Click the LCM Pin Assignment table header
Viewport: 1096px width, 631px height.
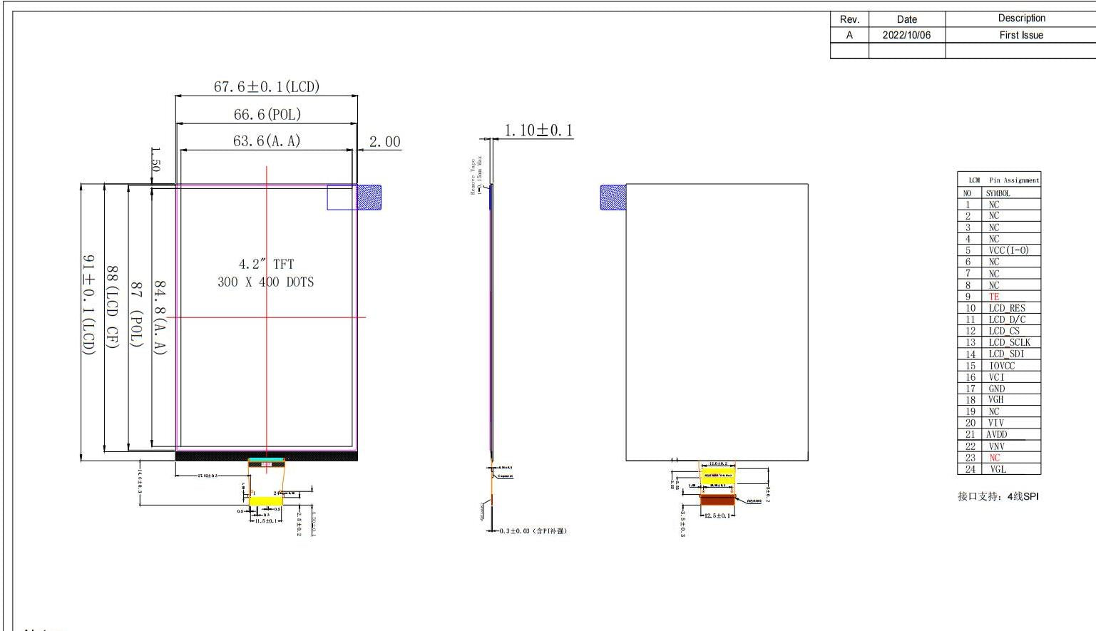click(x=999, y=180)
